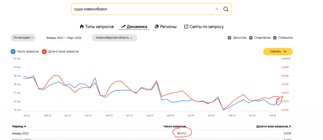Switch to the Динамика tab
Image resolution: width=323 pixels, height=140 pixels.
point(134,26)
